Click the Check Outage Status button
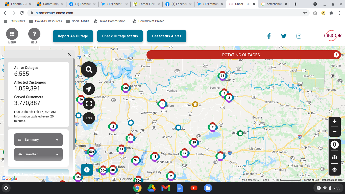 pos(120,36)
